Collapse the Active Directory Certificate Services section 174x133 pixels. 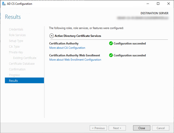tap(52, 36)
